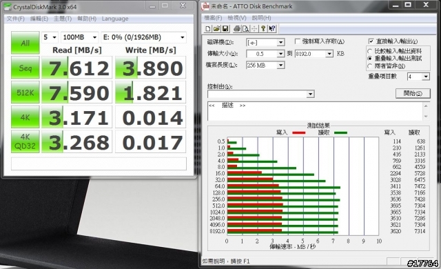
Task: Open the 重疊項目數 dropdown showing 4
Action: tap(426, 77)
